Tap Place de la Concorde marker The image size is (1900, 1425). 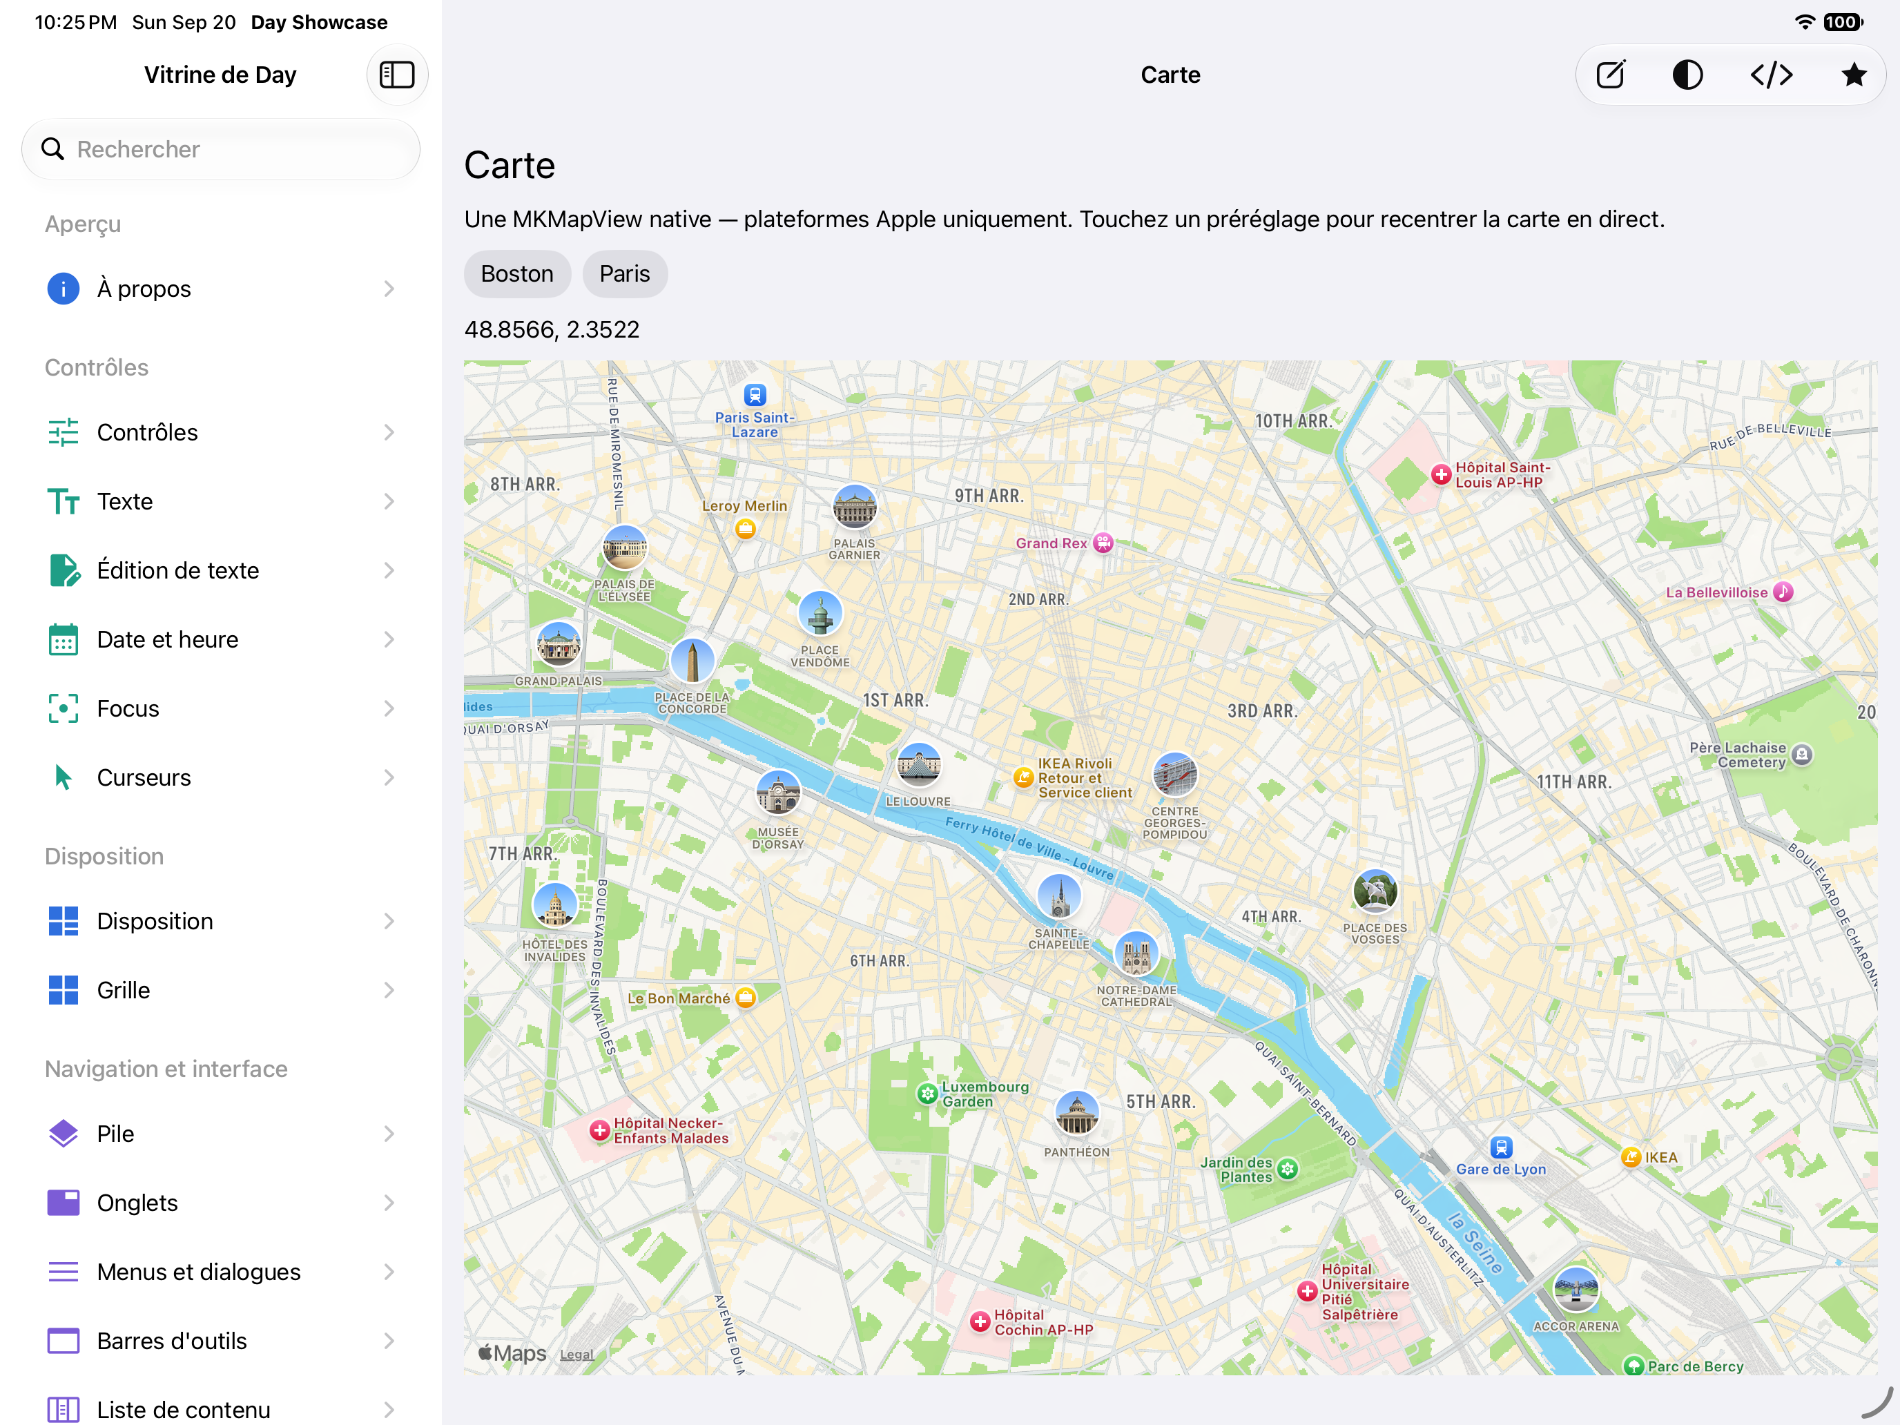[692, 661]
